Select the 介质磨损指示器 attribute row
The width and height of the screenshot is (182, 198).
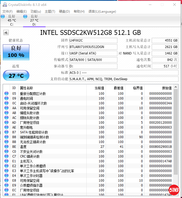[x=88, y=185]
